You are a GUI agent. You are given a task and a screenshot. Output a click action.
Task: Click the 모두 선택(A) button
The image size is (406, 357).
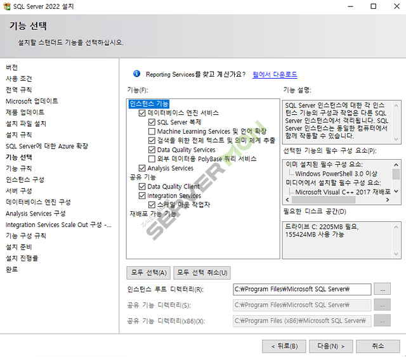coord(148,273)
